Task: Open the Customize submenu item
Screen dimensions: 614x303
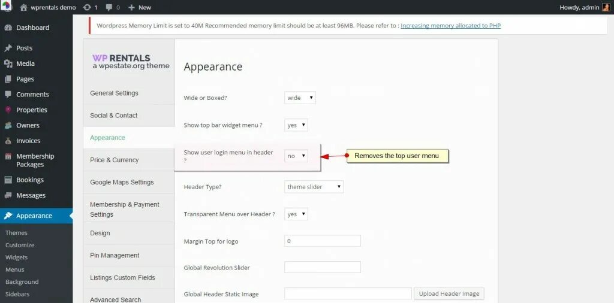Action: [x=20, y=245]
